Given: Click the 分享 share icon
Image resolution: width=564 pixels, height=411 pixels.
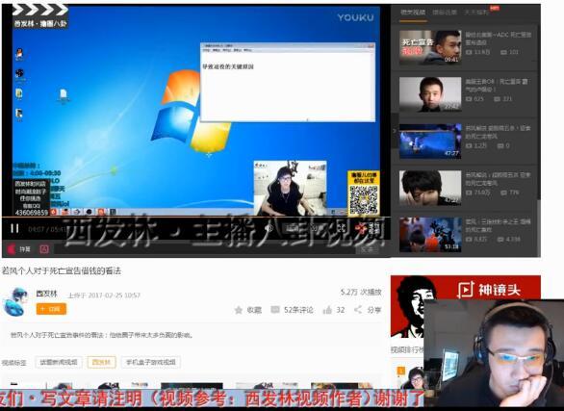Looking at the screenshot, I should pyautogui.click(x=358, y=310).
